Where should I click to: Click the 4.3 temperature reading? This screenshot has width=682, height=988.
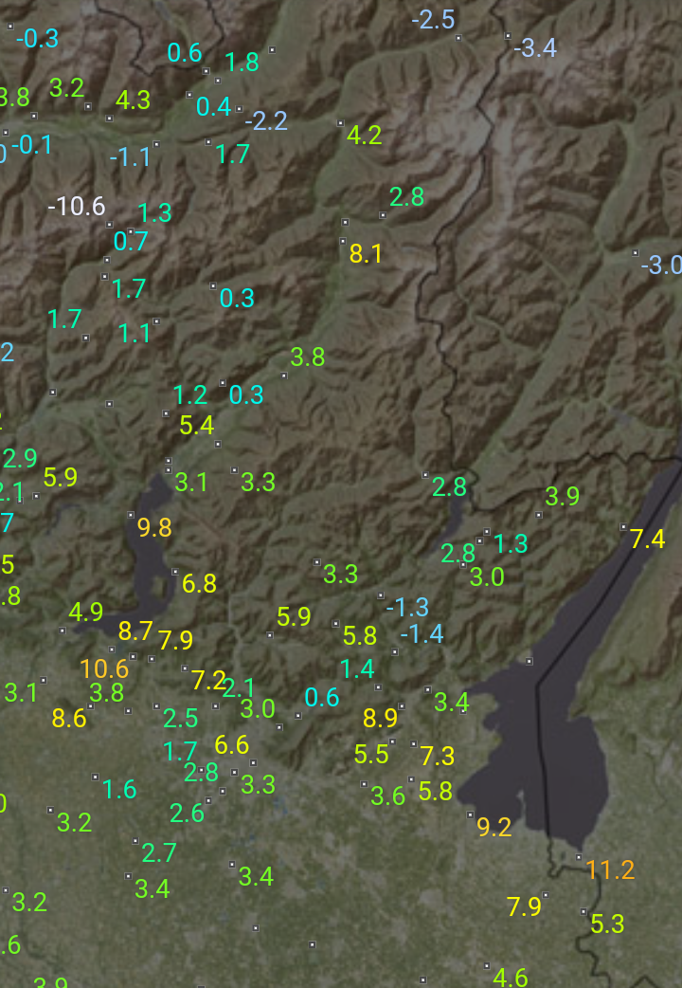[133, 100]
